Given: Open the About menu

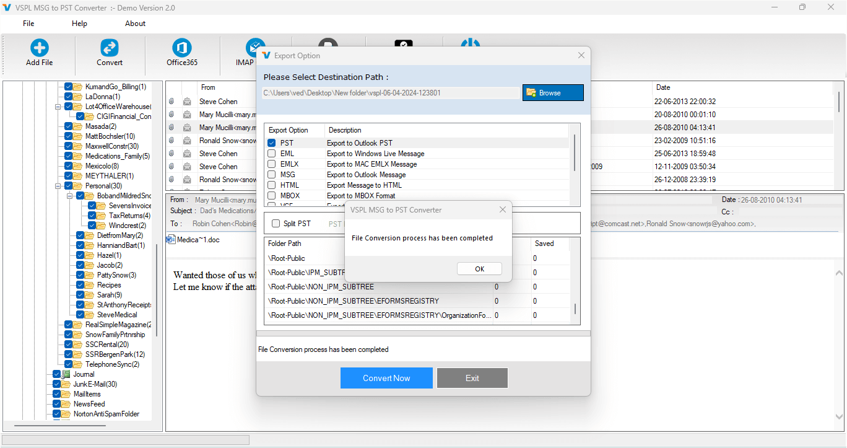Looking at the screenshot, I should [x=135, y=24].
